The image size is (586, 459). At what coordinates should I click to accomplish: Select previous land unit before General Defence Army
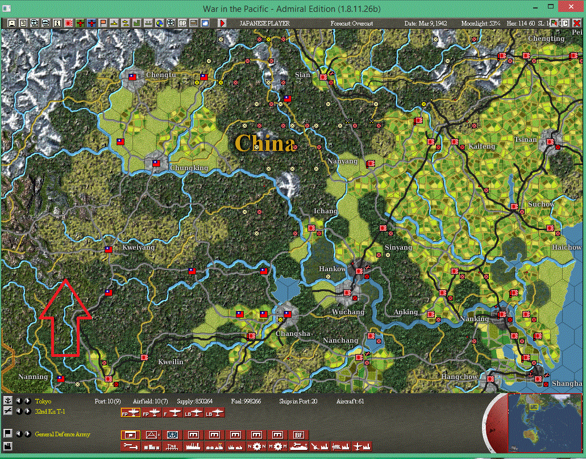(x=19, y=434)
